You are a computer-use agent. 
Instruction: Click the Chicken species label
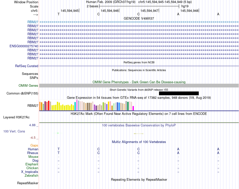click(x=32, y=168)
